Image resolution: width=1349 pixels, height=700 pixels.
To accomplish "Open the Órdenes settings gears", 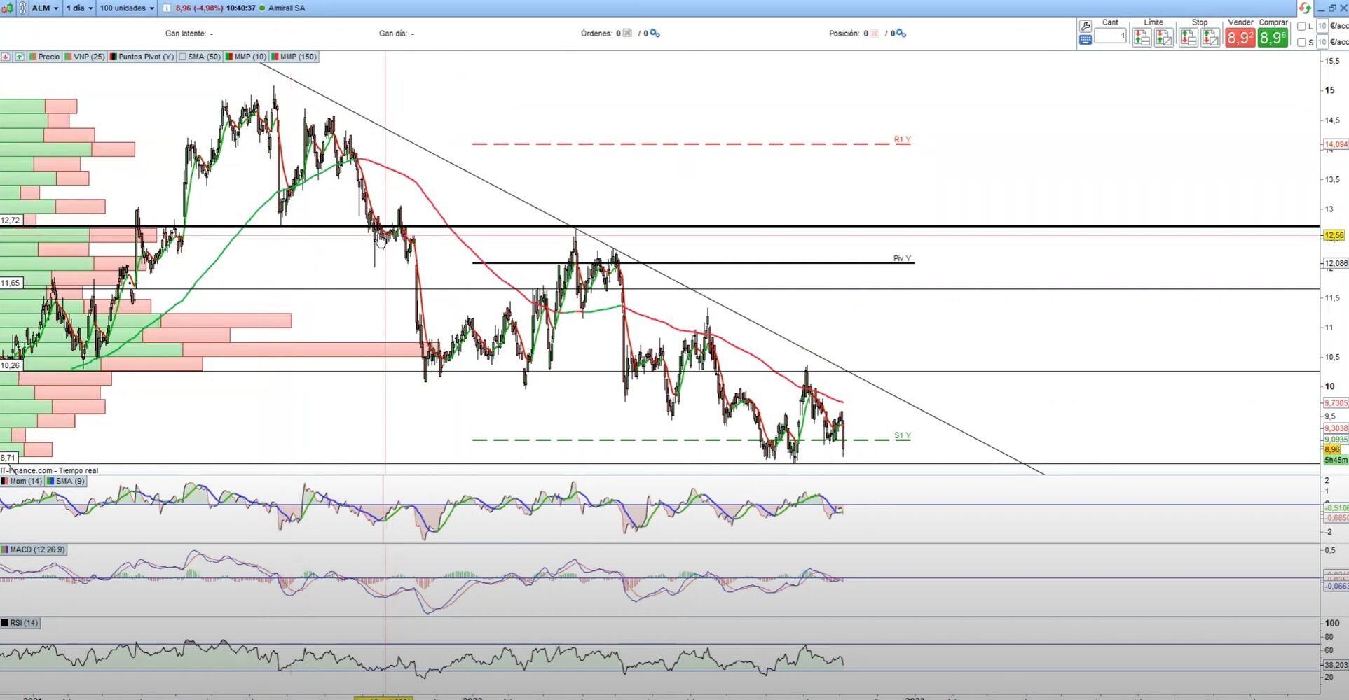I will point(655,33).
